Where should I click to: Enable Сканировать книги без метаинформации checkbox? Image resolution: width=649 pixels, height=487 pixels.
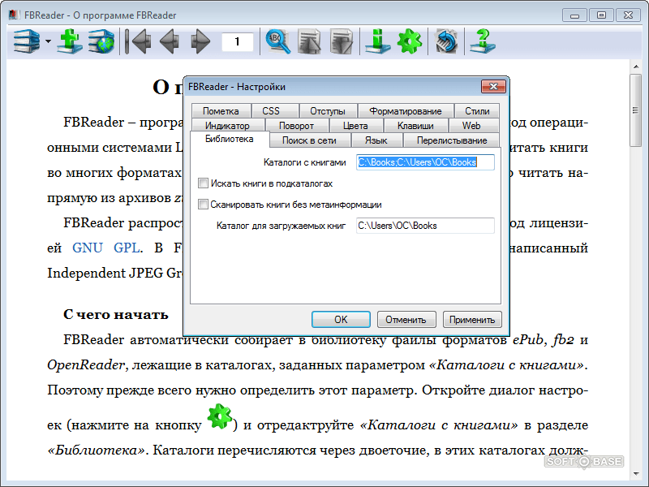pos(203,205)
